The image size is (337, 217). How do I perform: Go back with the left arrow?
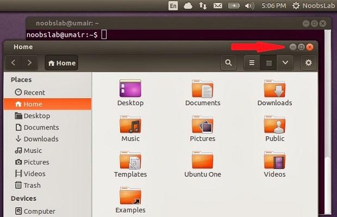coord(14,62)
